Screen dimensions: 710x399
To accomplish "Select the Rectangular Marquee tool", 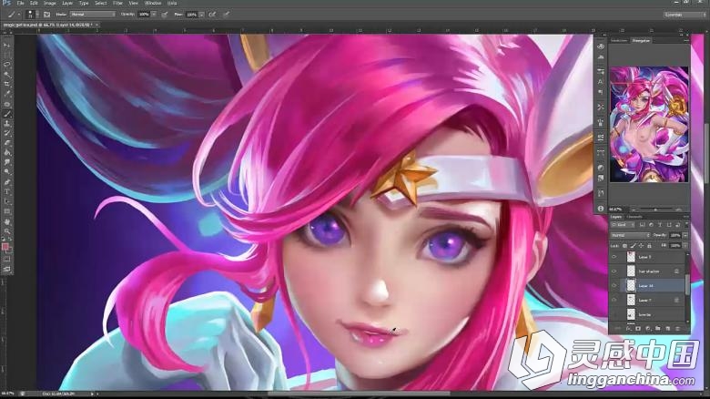I will tap(6, 56).
